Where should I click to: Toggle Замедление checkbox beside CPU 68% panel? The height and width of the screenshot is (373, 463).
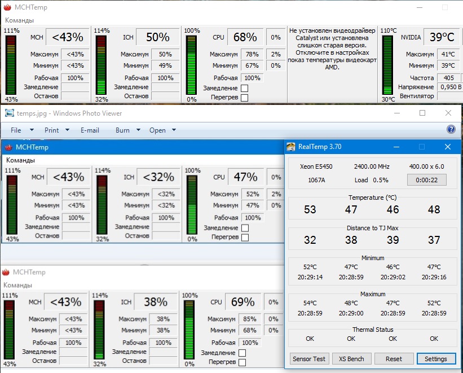tap(245, 88)
